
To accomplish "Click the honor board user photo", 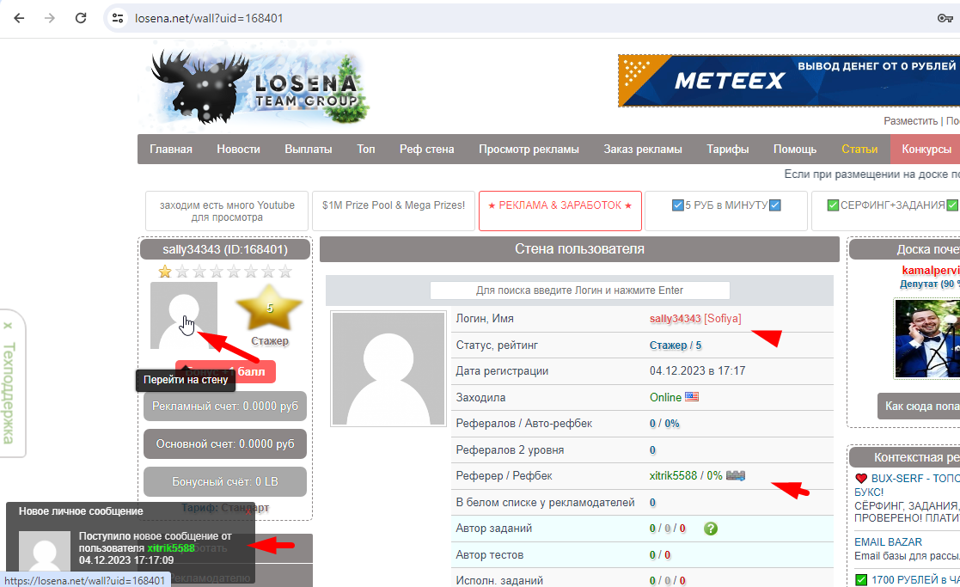I will (926, 338).
